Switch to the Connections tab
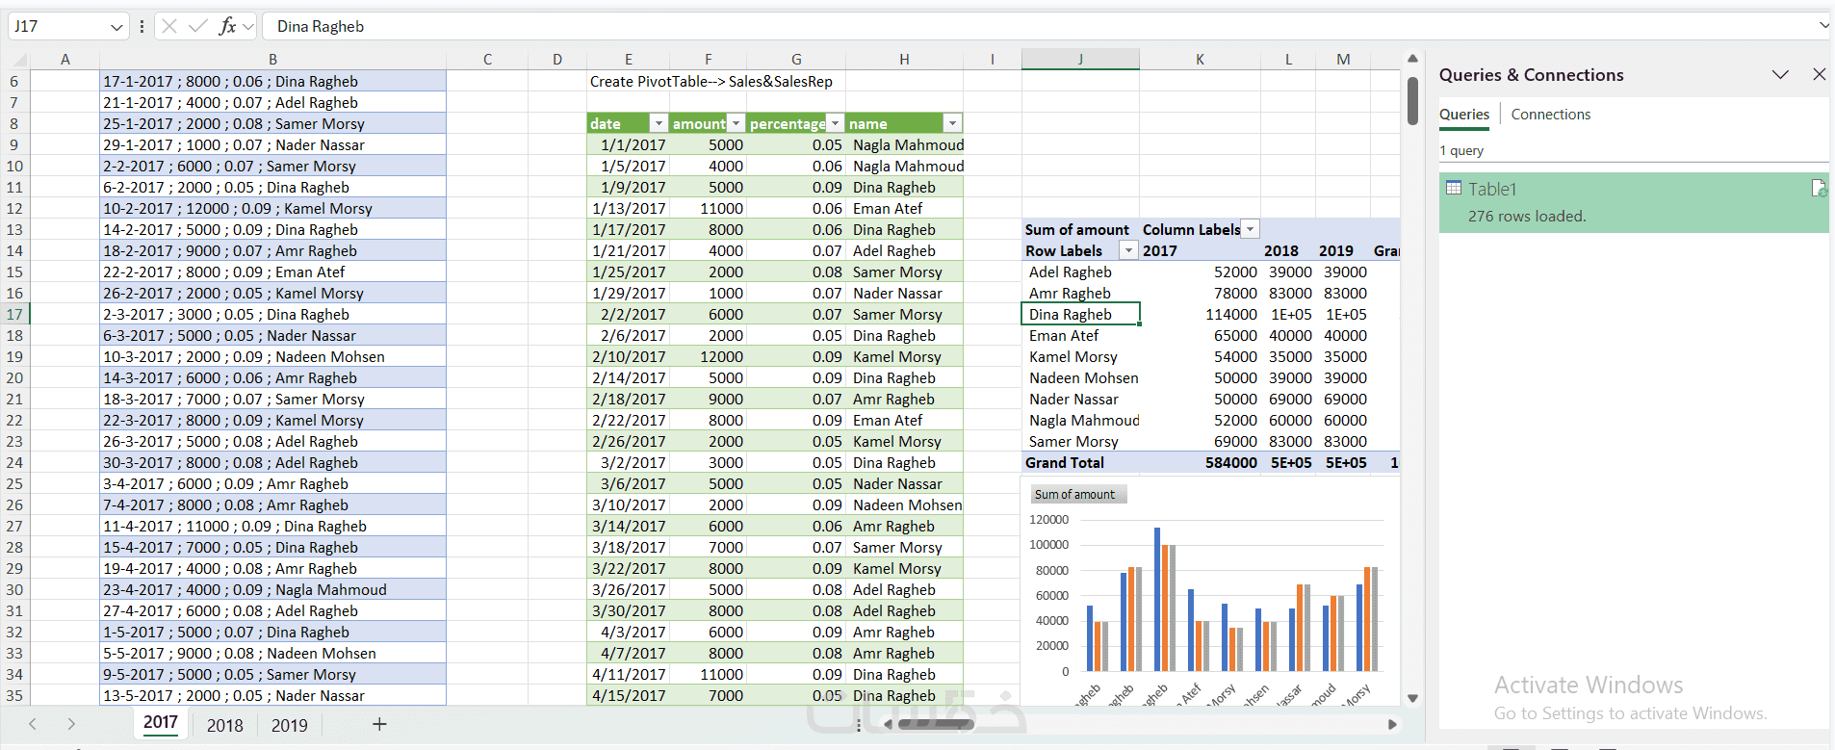Viewport: 1835px width, 750px height. (x=1550, y=115)
